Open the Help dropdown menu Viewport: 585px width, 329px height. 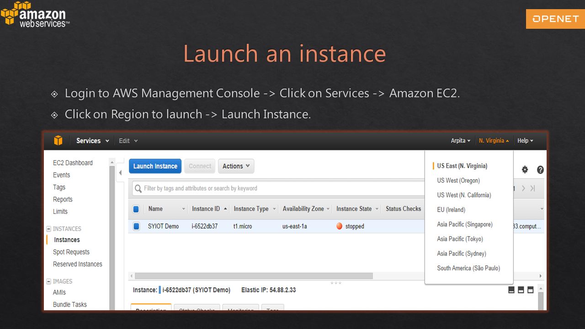[525, 141]
